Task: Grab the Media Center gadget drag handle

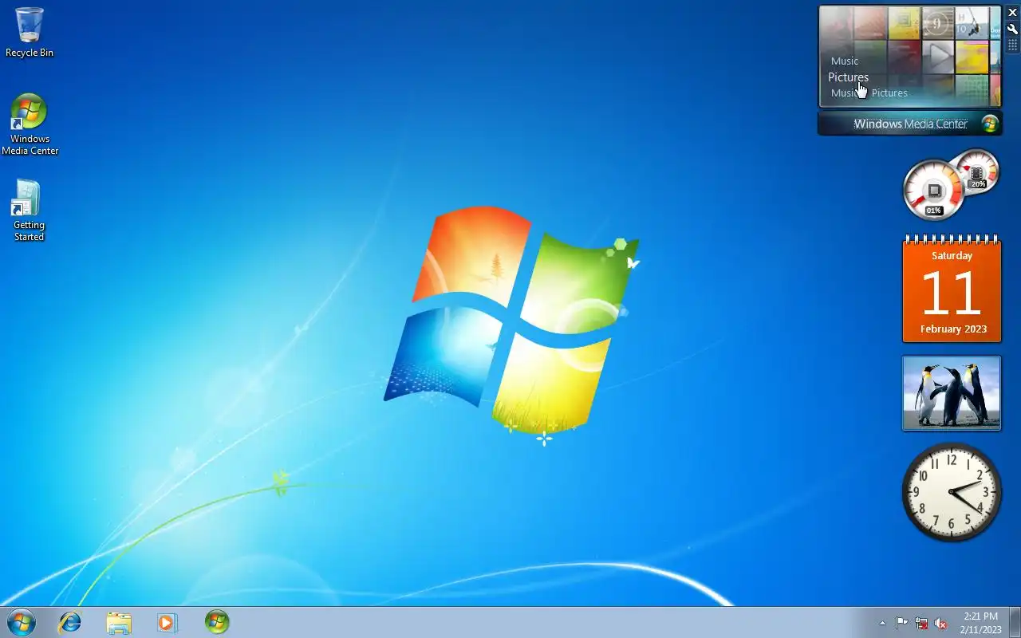Action: pyautogui.click(x=1012, y=45)
